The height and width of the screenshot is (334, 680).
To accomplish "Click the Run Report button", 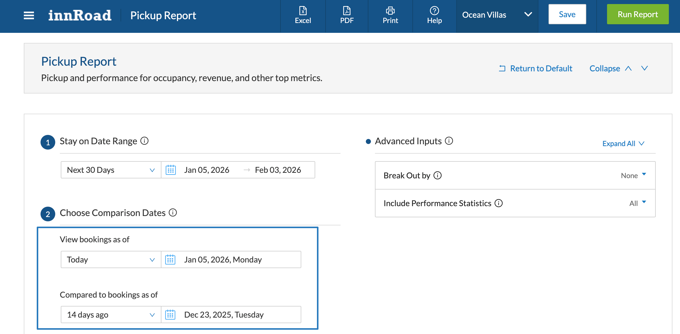I will [x=637, y=14].
